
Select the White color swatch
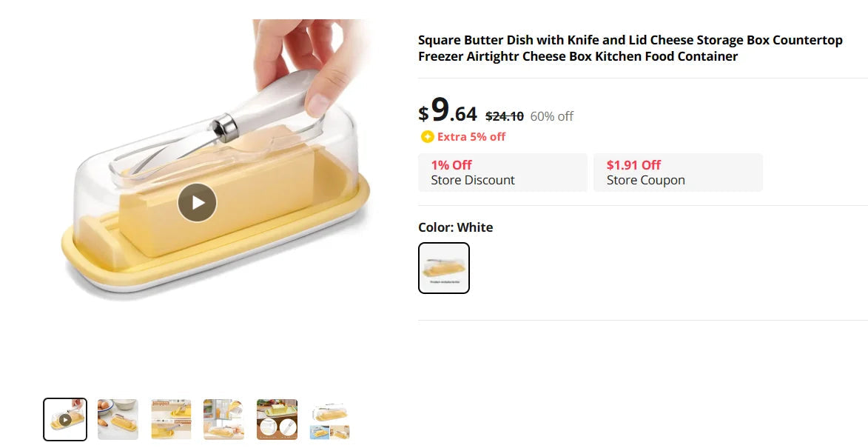click(x=444, y=268)
